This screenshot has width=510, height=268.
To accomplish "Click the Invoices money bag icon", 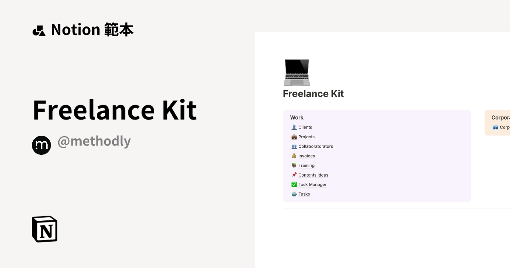I will [294, 156].
